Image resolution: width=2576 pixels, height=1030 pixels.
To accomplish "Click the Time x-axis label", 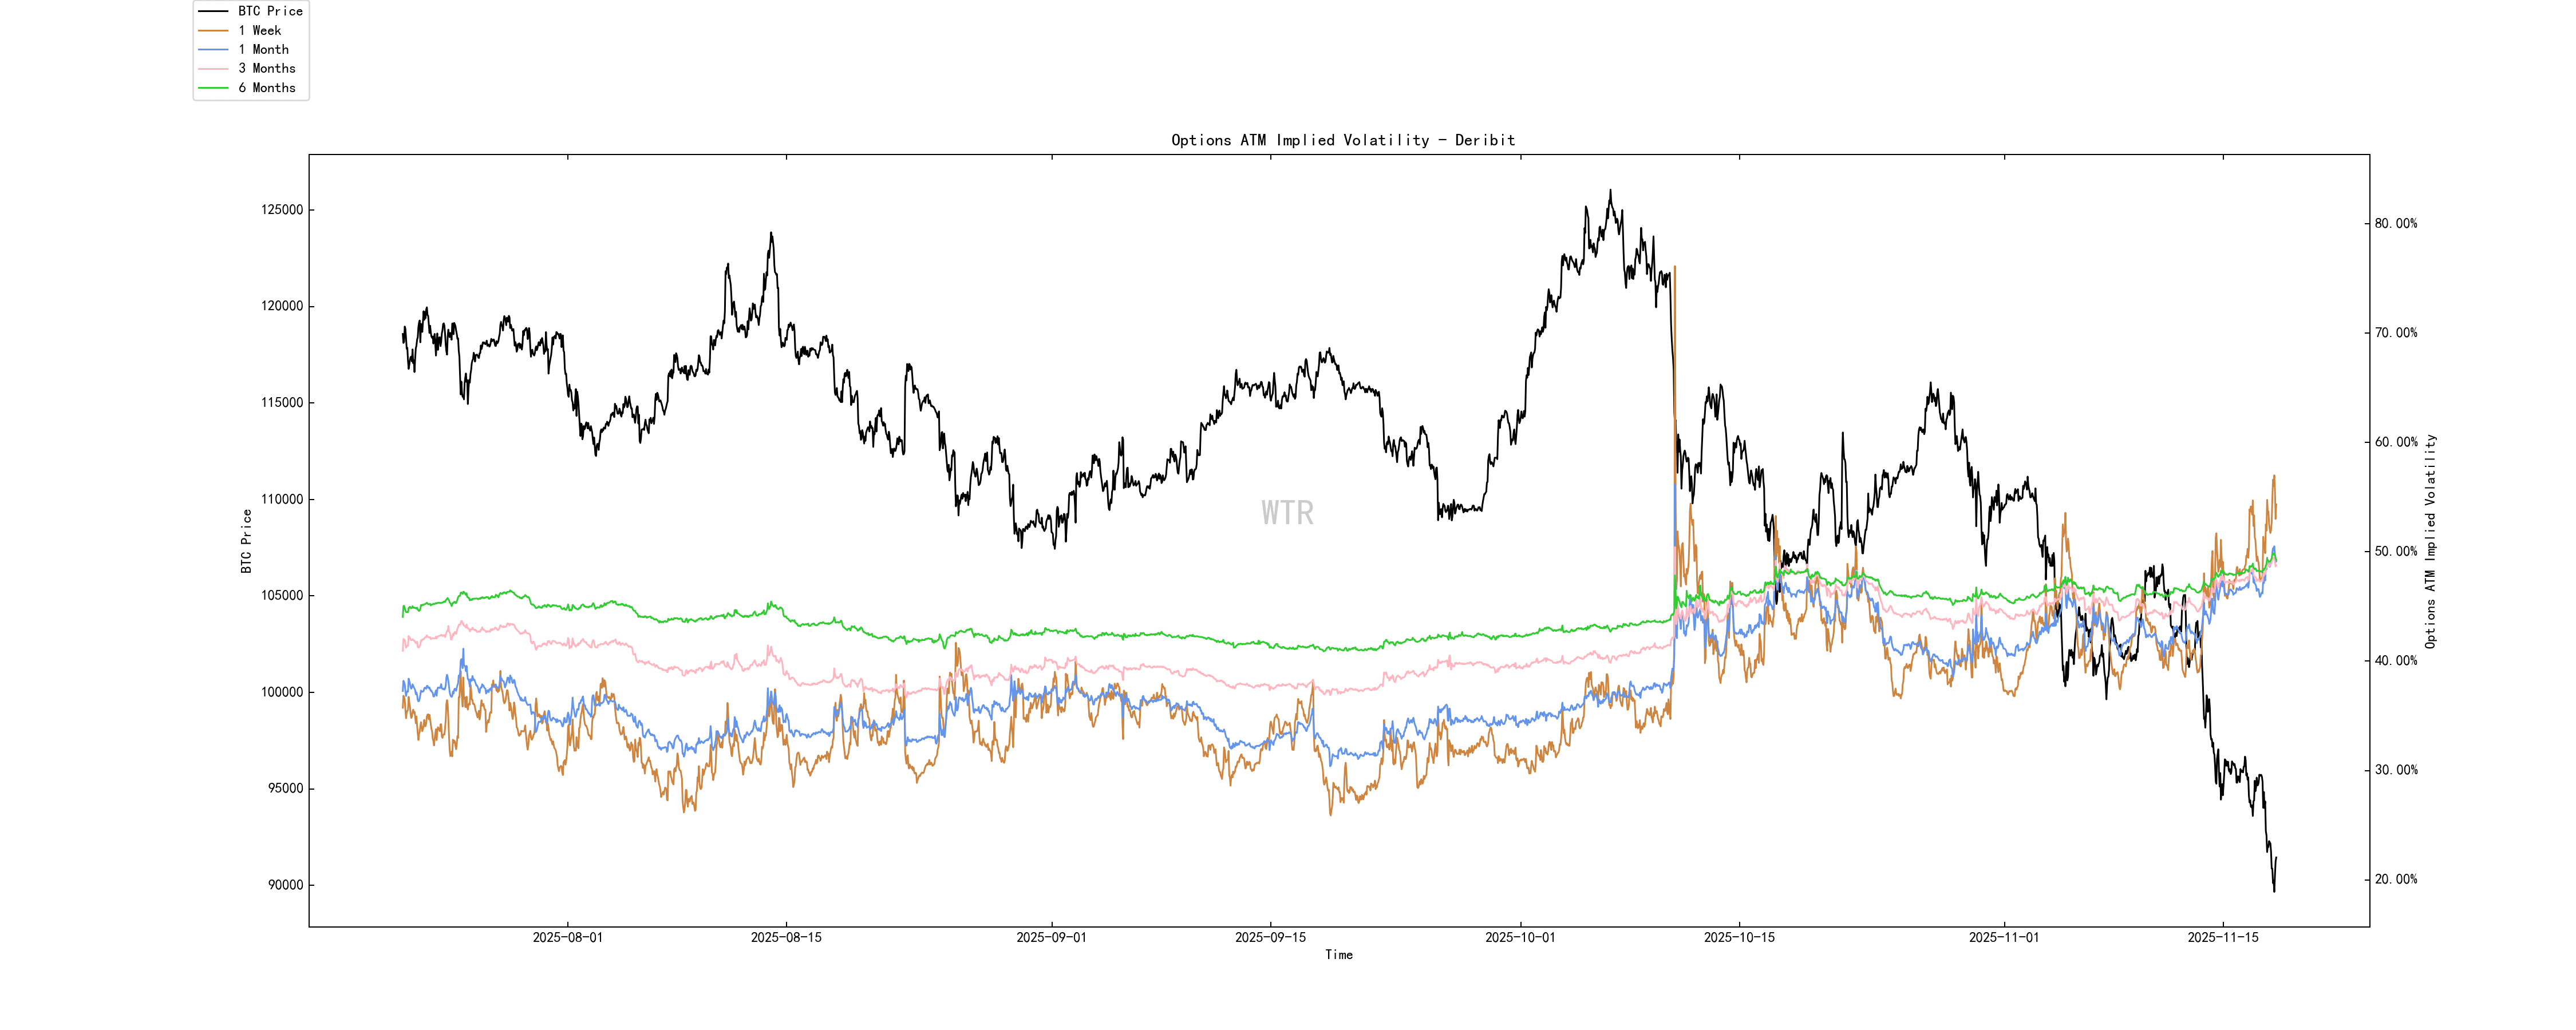I will (x=1339, y=955).
